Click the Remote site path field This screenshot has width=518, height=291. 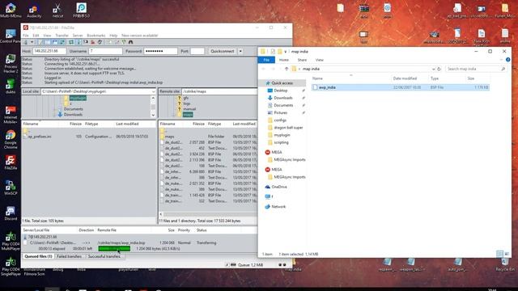(x=219, y=91)
